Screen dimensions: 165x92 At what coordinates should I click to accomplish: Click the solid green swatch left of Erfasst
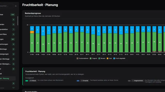coord(27,81)
